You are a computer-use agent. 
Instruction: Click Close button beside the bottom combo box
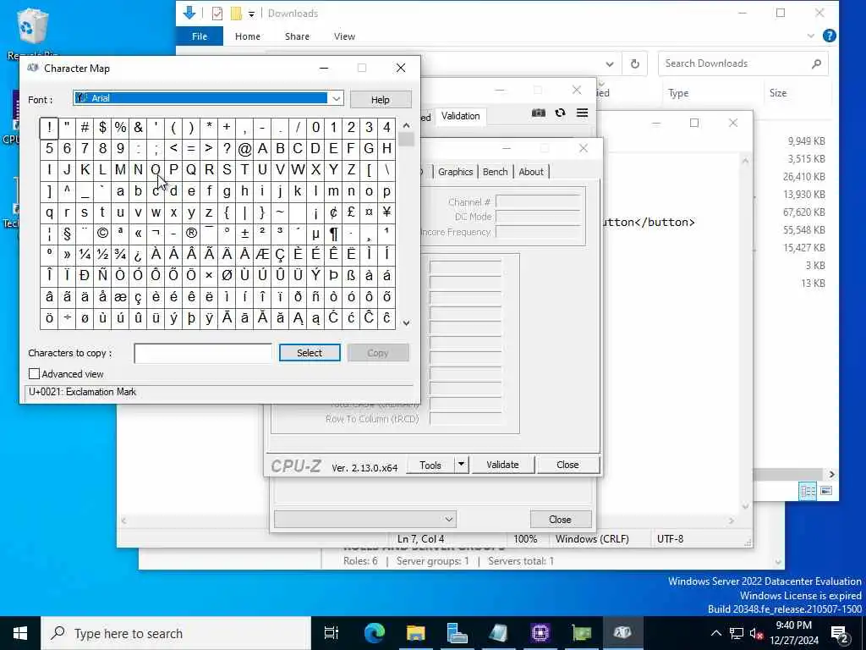561,520
